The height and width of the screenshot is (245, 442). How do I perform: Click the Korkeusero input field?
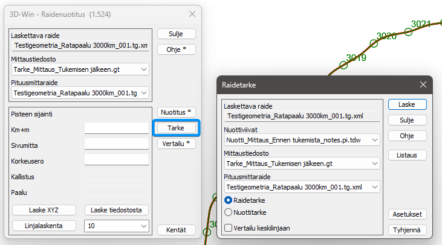point(117,159)
